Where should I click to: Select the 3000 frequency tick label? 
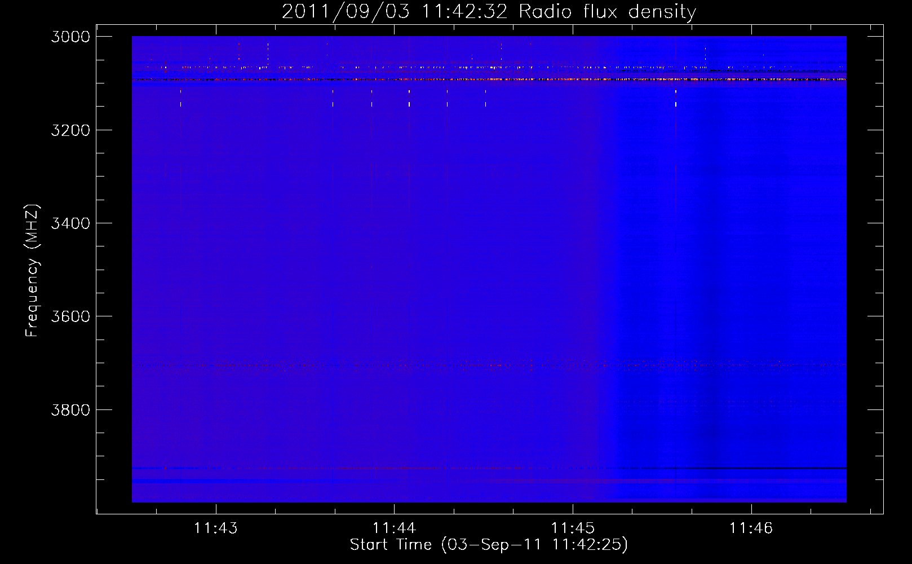(x=70, y=37)
